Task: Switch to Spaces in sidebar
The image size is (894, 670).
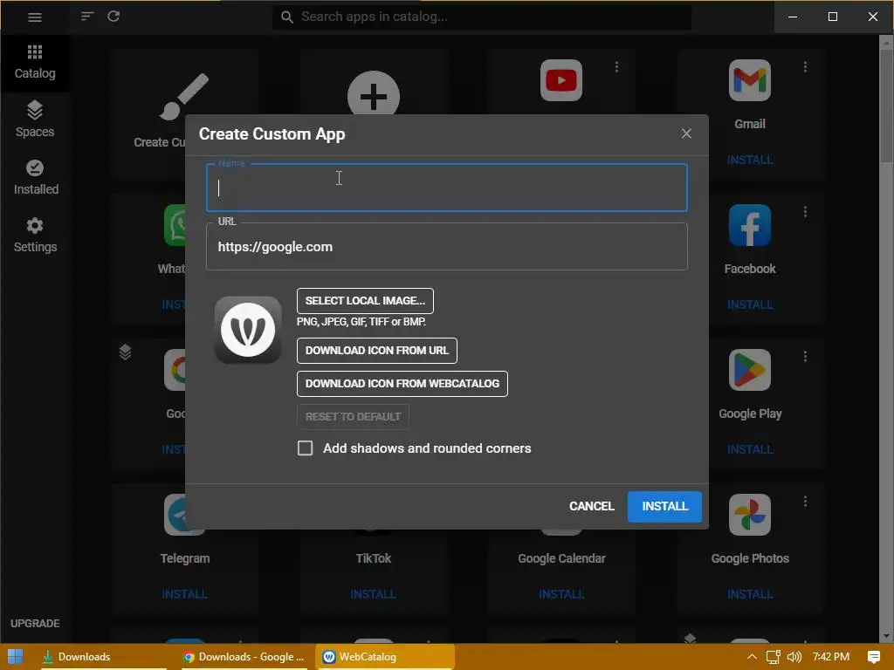Action: 35,120
